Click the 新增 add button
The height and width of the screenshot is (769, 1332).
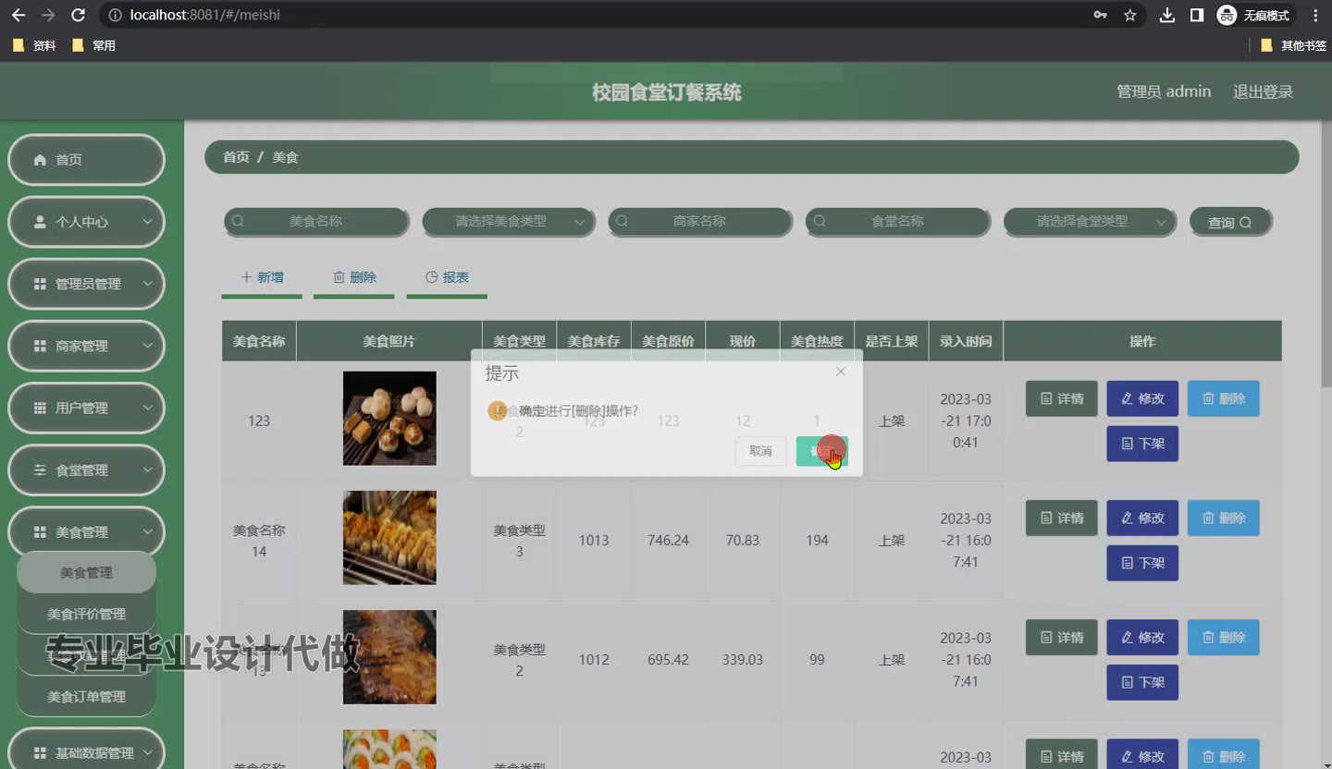262,278
